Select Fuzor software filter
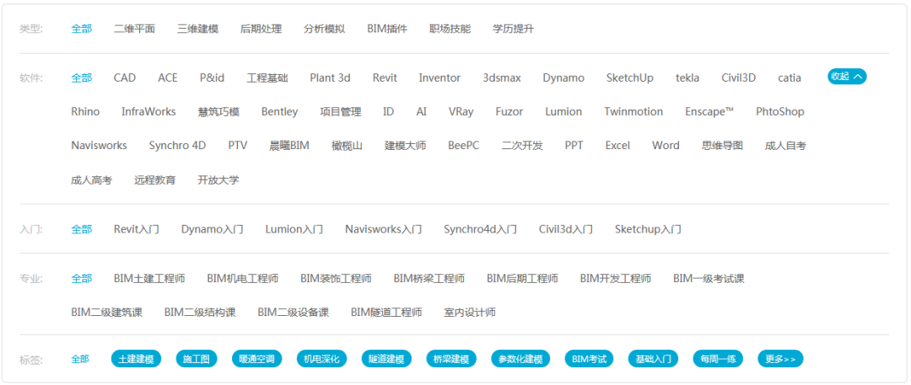This screenshot has height=385, width=911. coord(509,111)
